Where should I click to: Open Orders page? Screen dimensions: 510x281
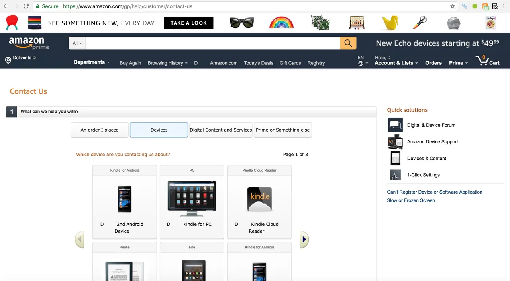point(433,63)
